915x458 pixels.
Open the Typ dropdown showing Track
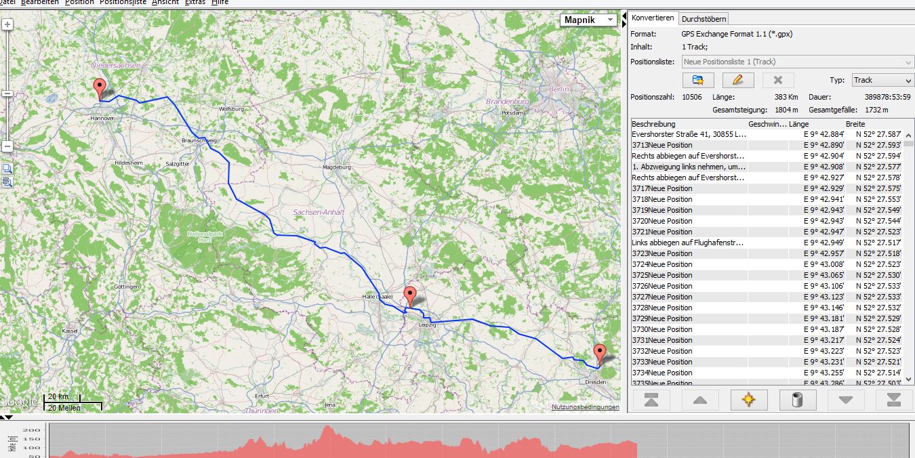882,80
